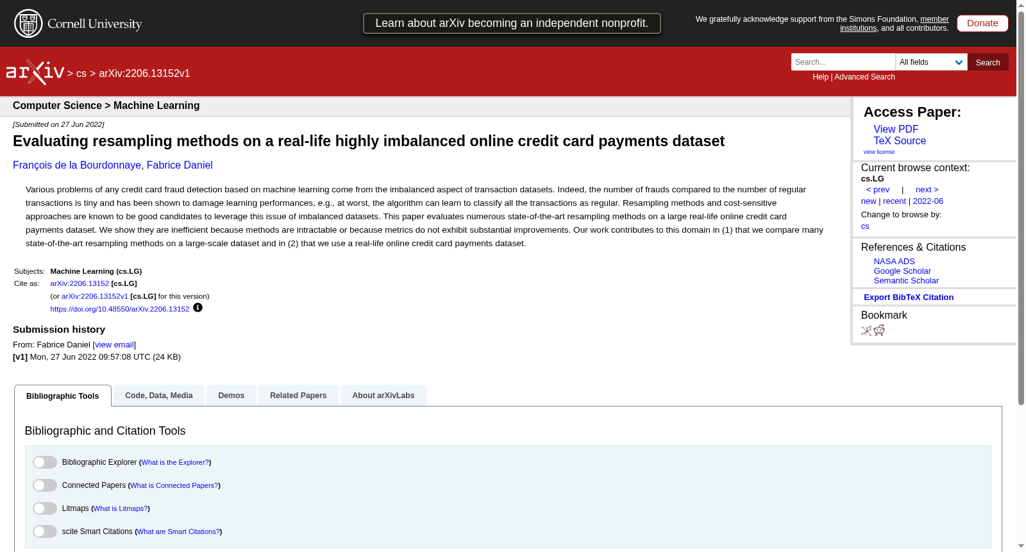Viewport: 1026px width, 552px height.
Task: Open the 2022-06 listing link
Action: [x=928, y=201]
